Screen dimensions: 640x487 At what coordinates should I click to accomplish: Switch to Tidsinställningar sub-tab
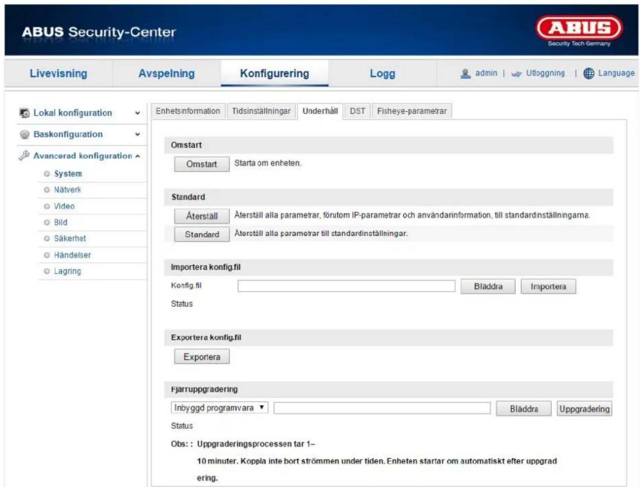[261, 111]
